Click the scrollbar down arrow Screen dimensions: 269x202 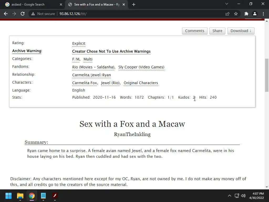[267, 187]
